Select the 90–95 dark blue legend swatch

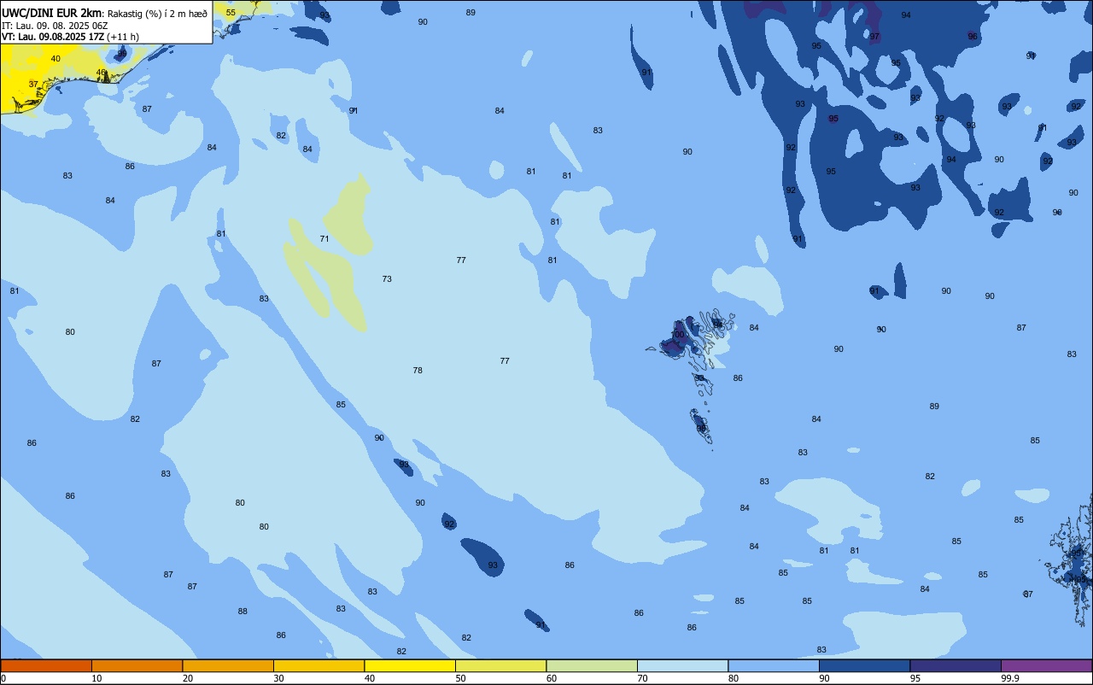pos(864,665)
